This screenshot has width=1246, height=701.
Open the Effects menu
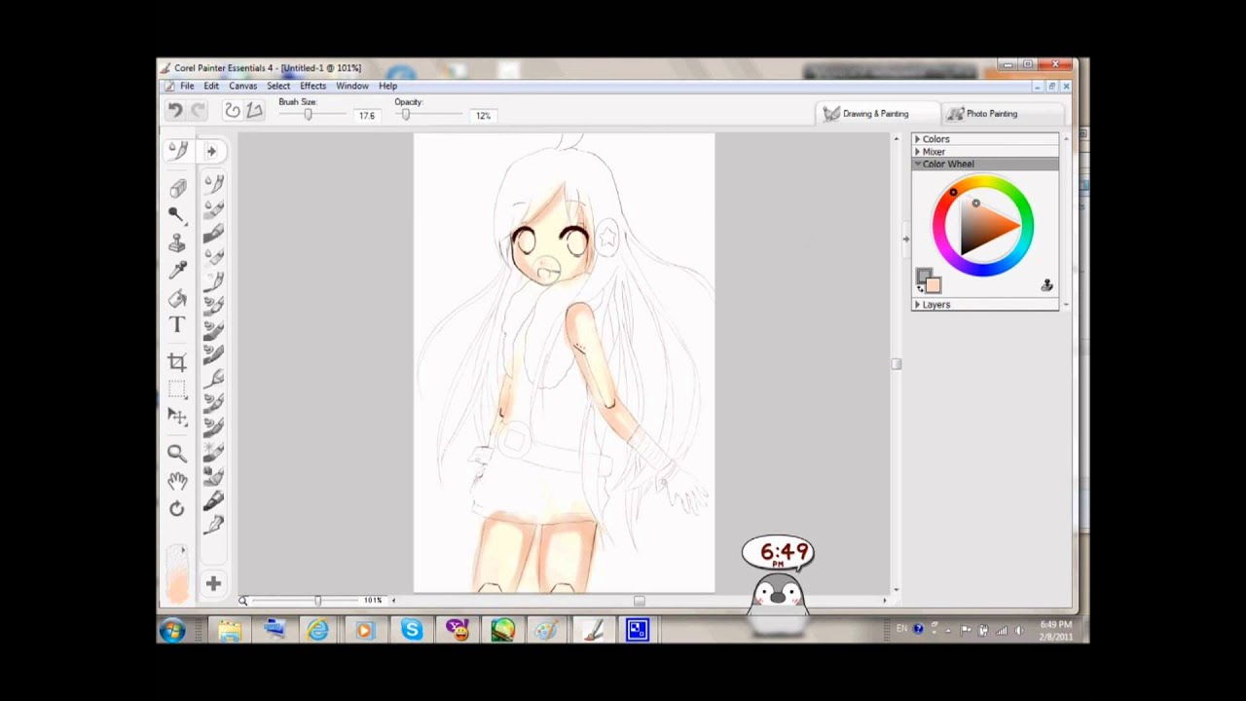(313, 86)
